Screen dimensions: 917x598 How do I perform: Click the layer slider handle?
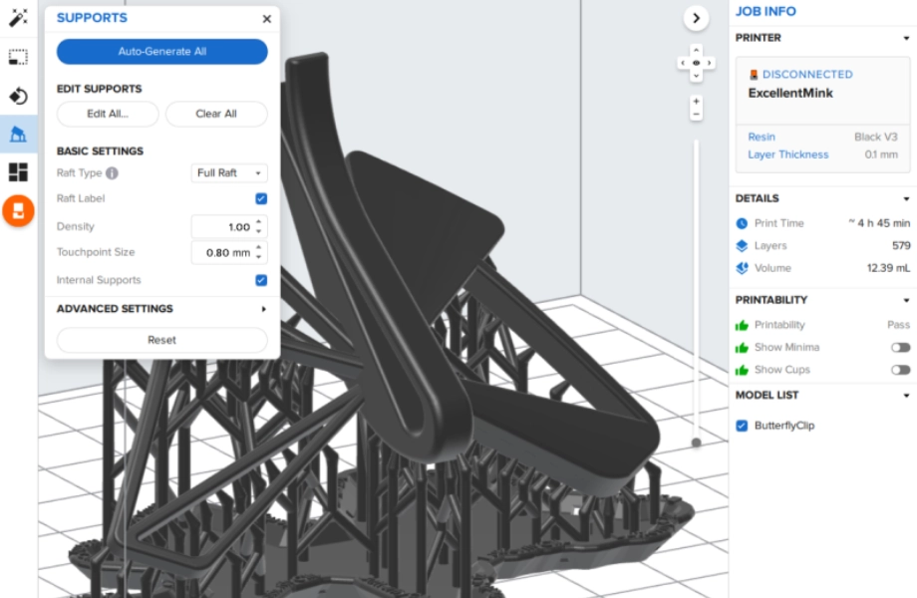696,443
